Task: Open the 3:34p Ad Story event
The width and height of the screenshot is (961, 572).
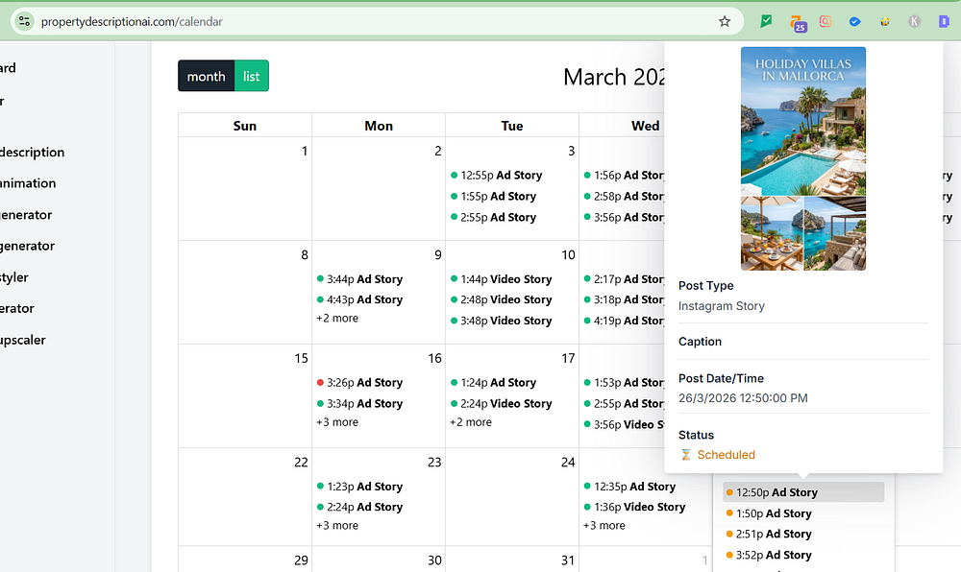Action: (359, 403)
